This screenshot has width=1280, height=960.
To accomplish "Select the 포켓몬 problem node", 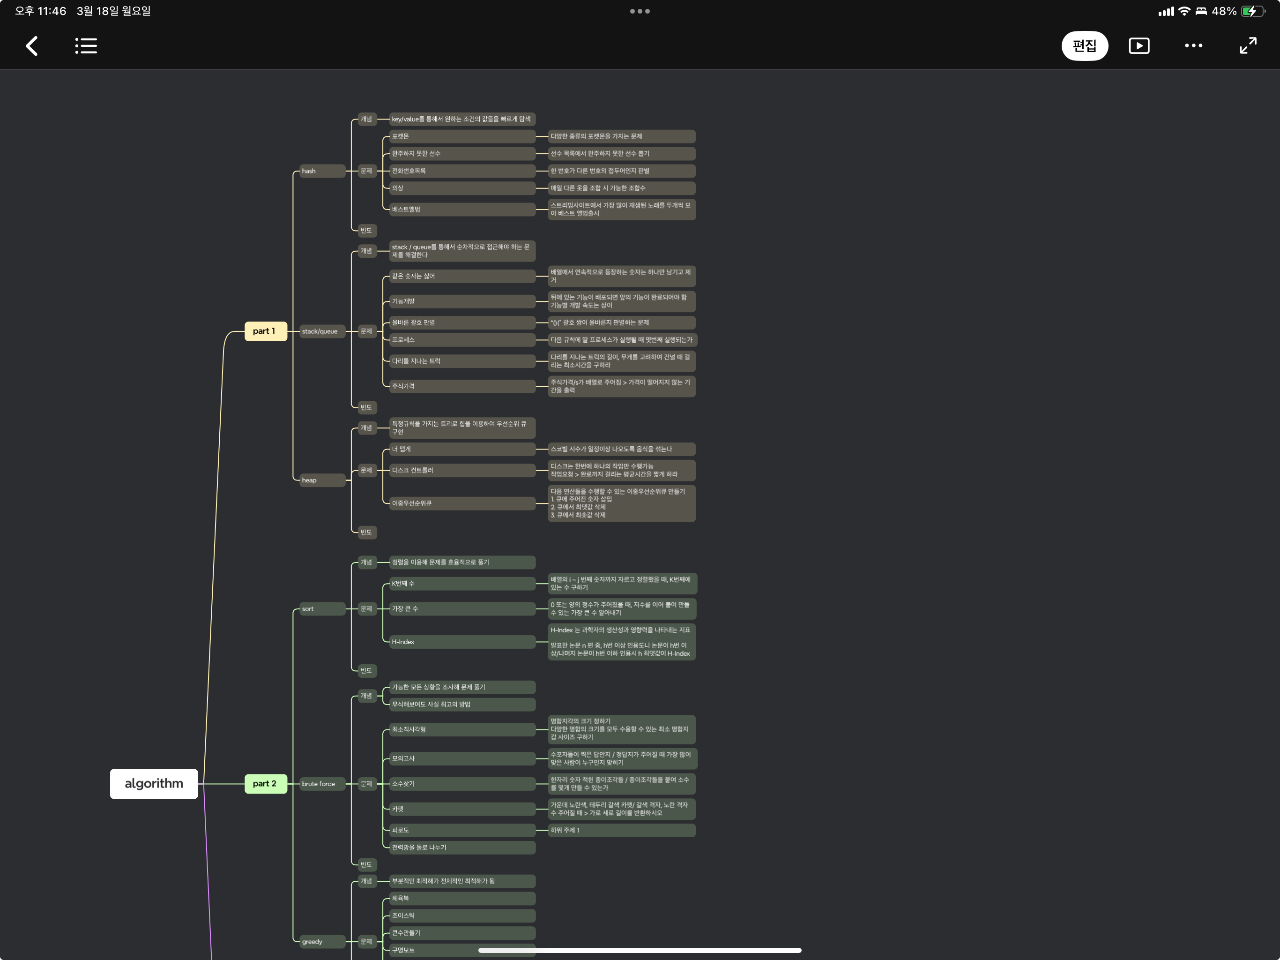I will [462, 136].
